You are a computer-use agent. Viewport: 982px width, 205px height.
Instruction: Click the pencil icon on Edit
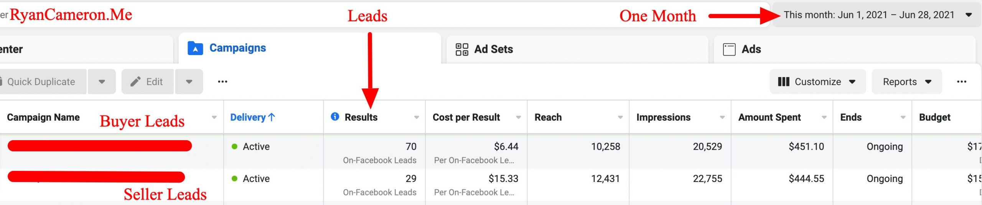(135, 82)
